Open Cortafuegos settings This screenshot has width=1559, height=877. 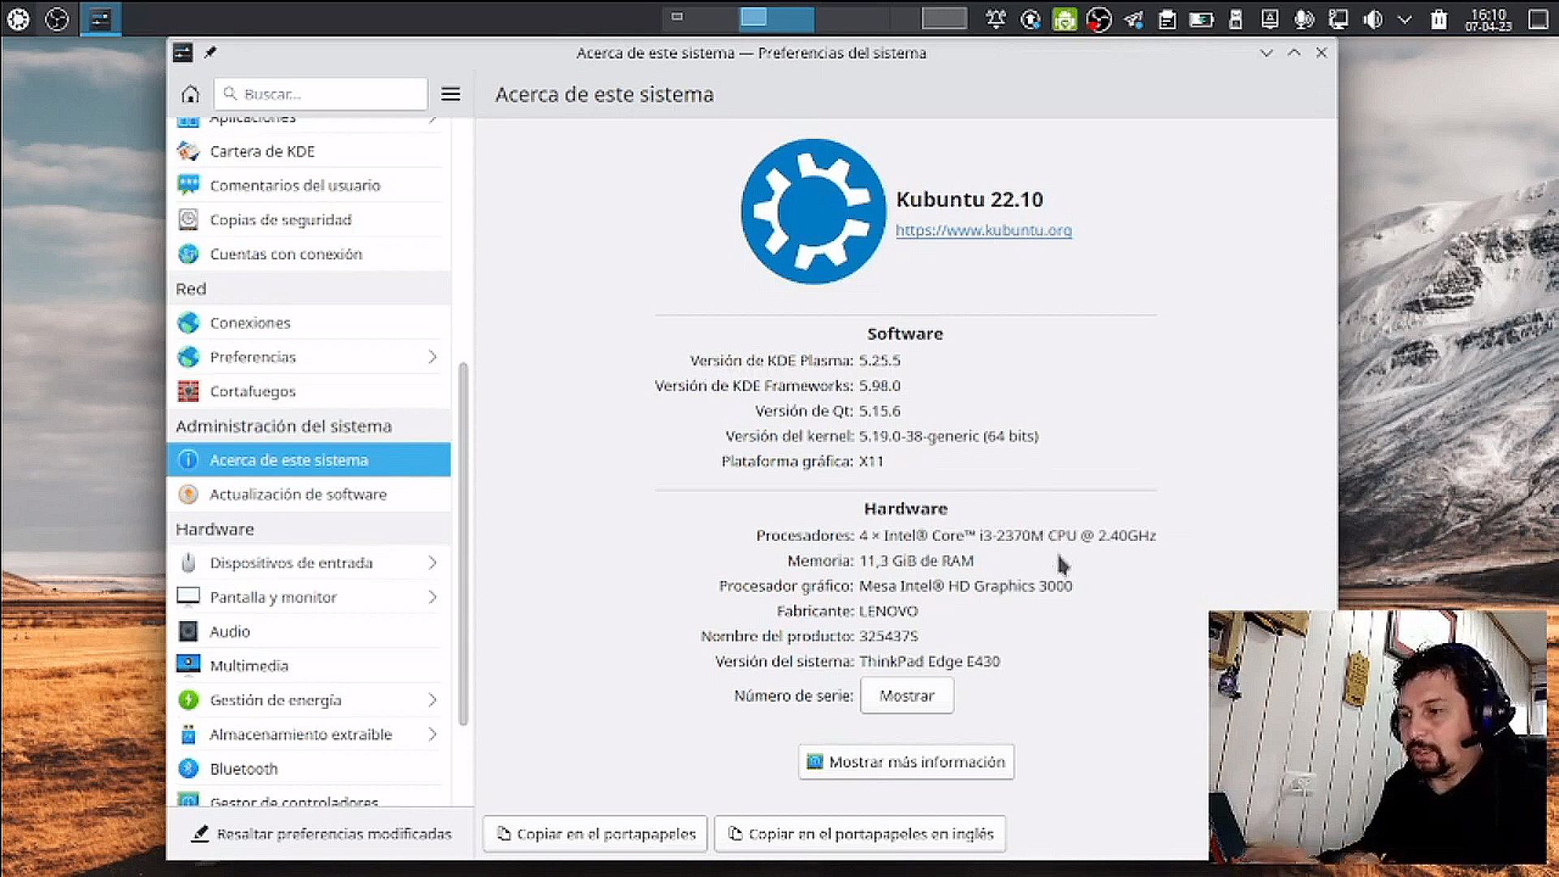[x=309, y=391]
